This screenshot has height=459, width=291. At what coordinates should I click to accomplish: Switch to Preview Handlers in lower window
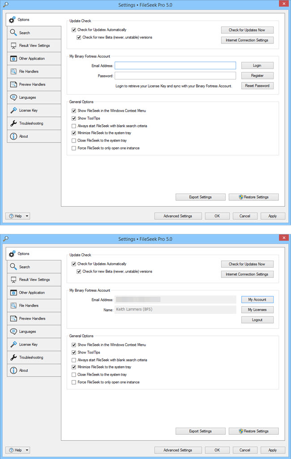click(x=34, y=319)
